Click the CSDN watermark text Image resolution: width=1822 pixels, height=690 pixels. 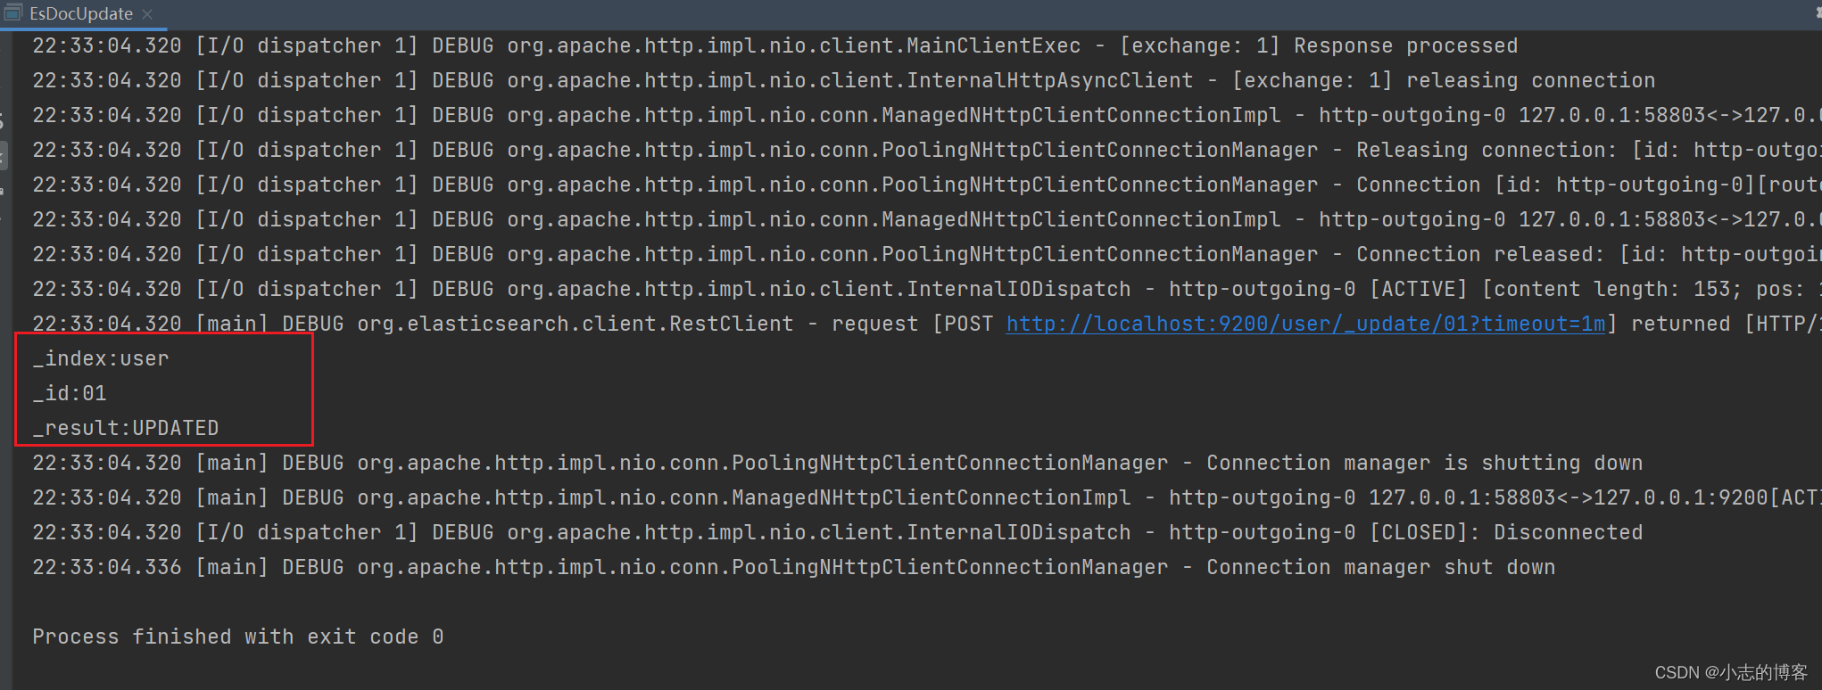pyautogui.click(x=1730, y=672)
